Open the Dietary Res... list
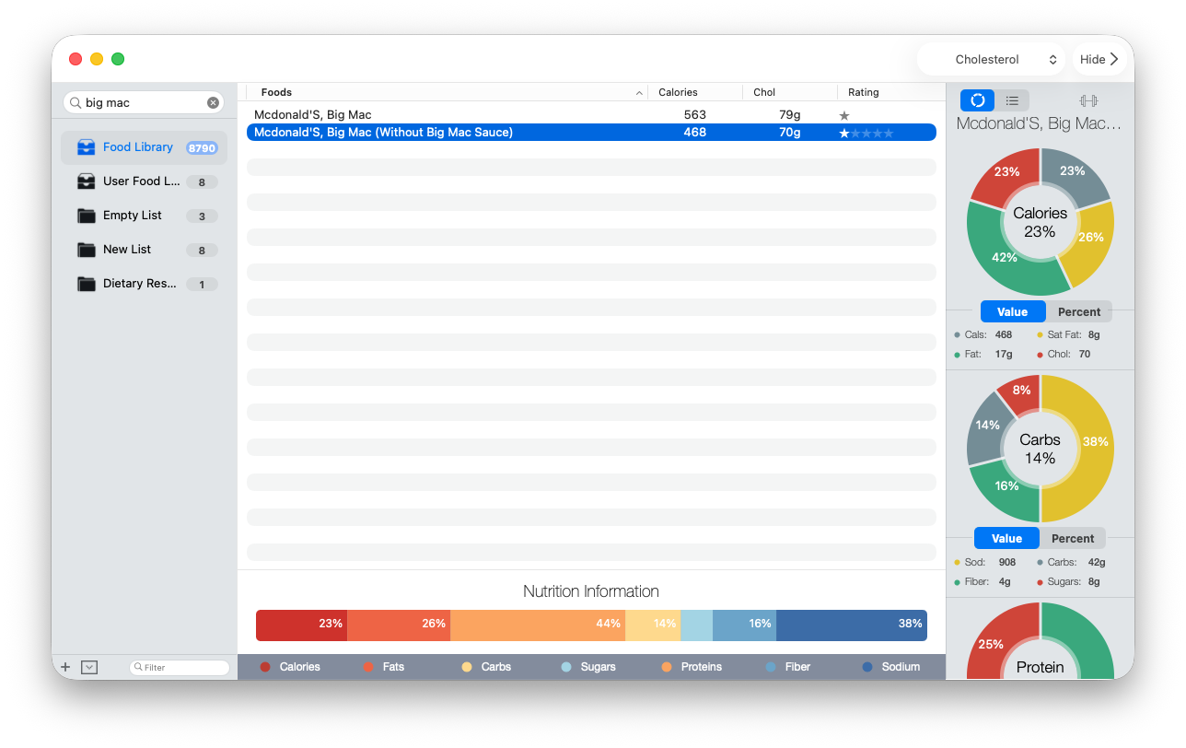 coord(144,284)
